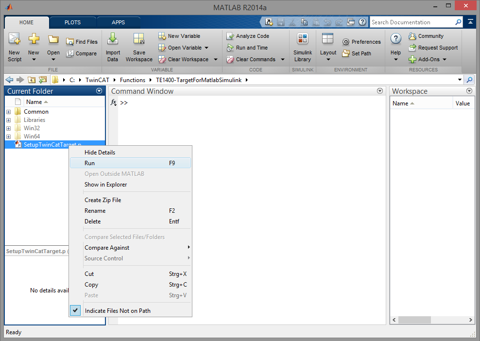The width and height of the screenshot is (480, 341).
Task: Click the TwinCAT path segment
Action: pos(97,80)
